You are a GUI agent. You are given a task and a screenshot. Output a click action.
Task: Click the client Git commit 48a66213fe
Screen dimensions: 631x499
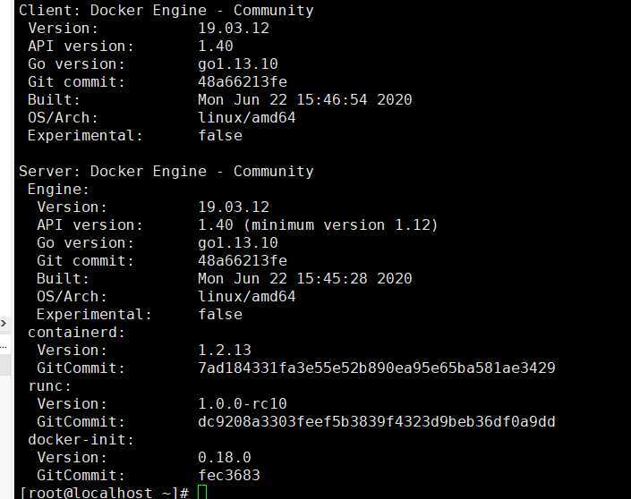(x=243, y=82)
